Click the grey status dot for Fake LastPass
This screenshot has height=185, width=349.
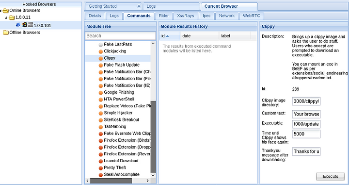101,45
